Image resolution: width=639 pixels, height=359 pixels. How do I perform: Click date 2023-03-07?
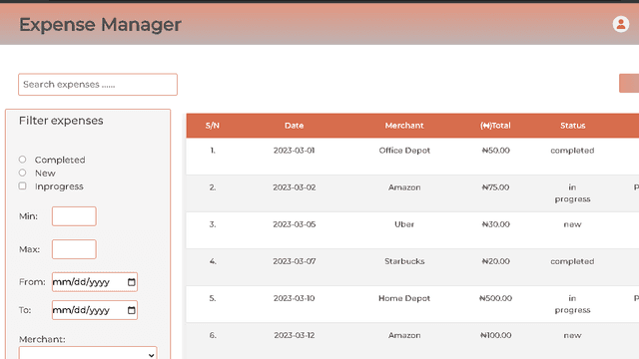click(x=294, y=261)
